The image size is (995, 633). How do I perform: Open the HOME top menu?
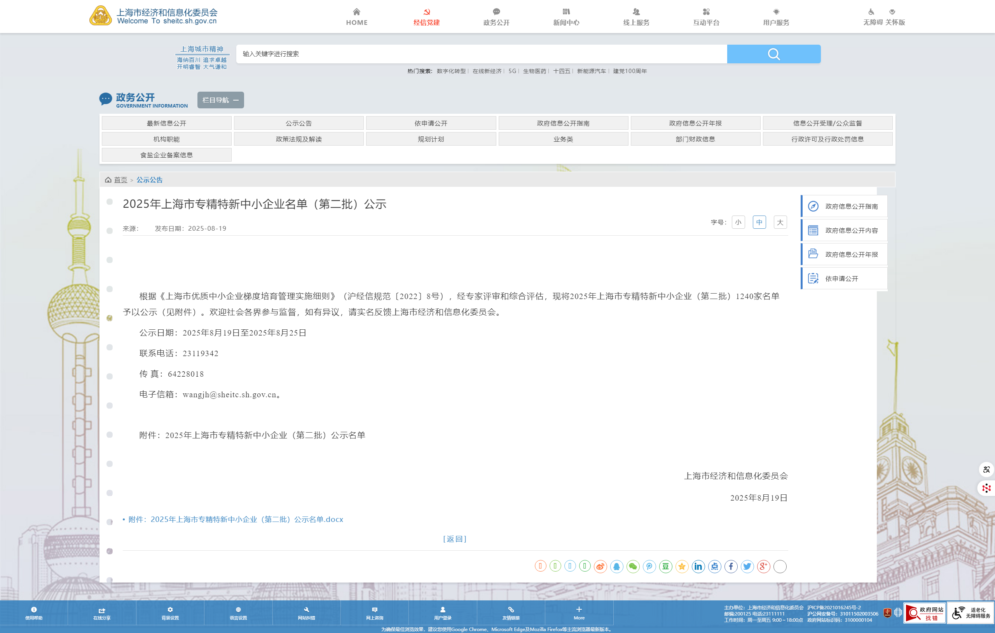tap(356, 17)
